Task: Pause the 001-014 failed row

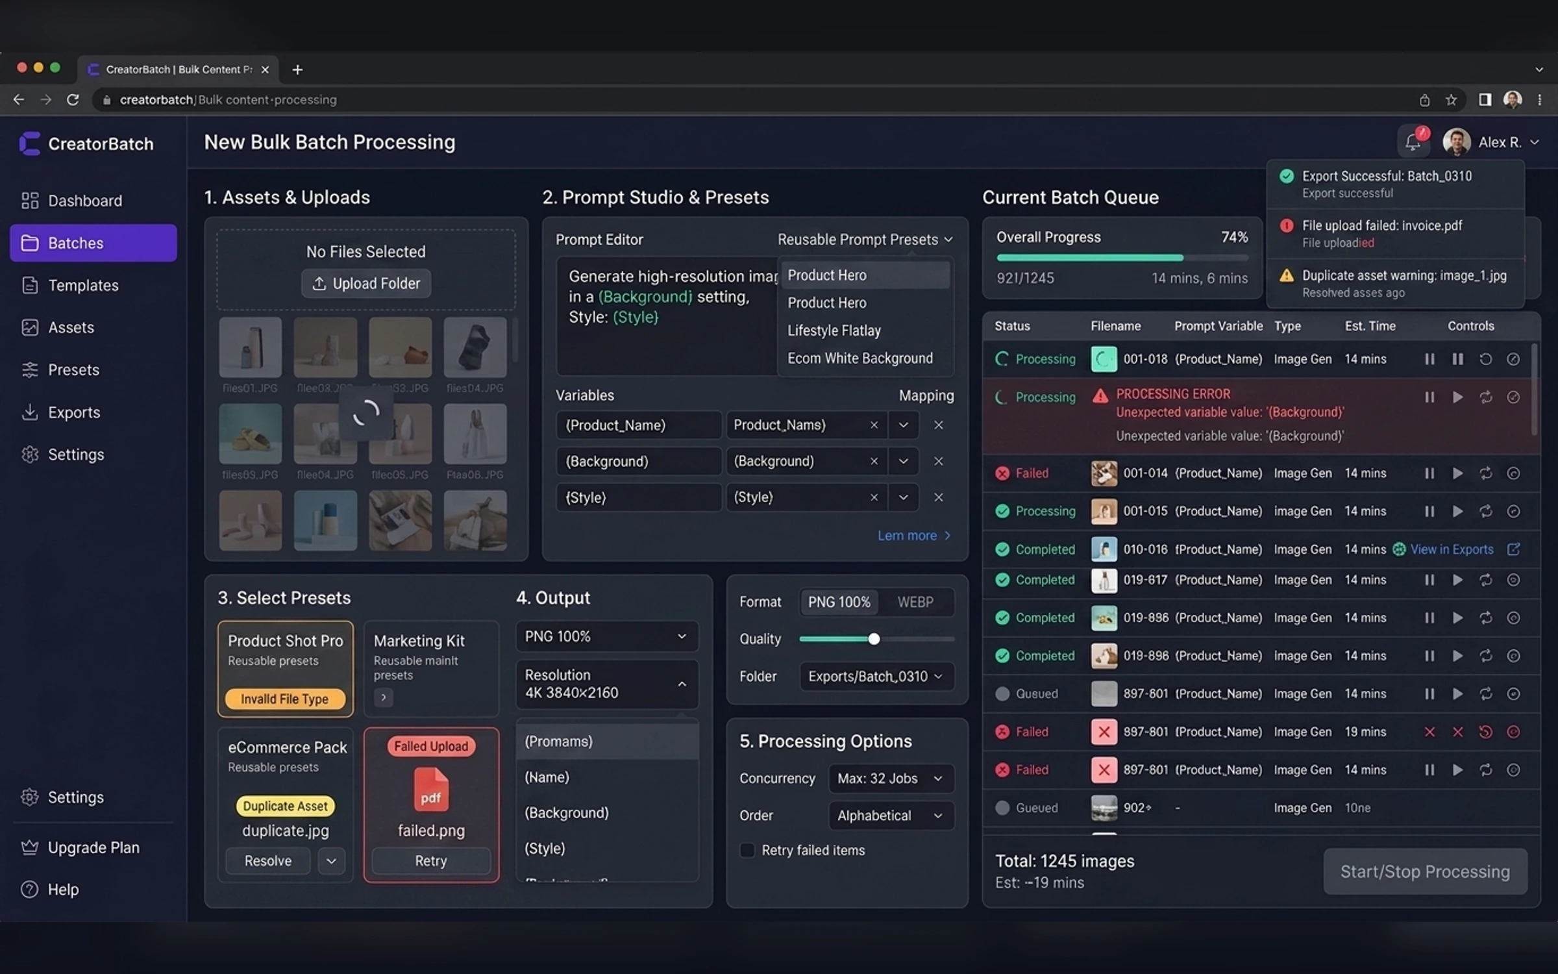Action: [1429, 473]
